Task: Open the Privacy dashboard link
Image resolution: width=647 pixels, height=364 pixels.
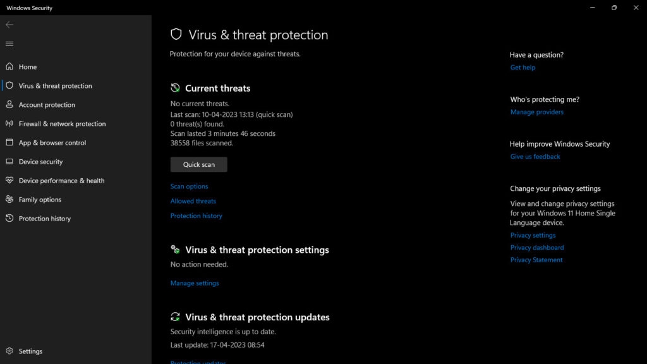Action: click(536, 248)
